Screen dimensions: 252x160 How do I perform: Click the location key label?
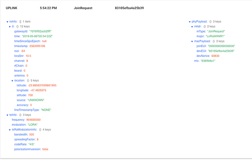[x=20, y=81]
